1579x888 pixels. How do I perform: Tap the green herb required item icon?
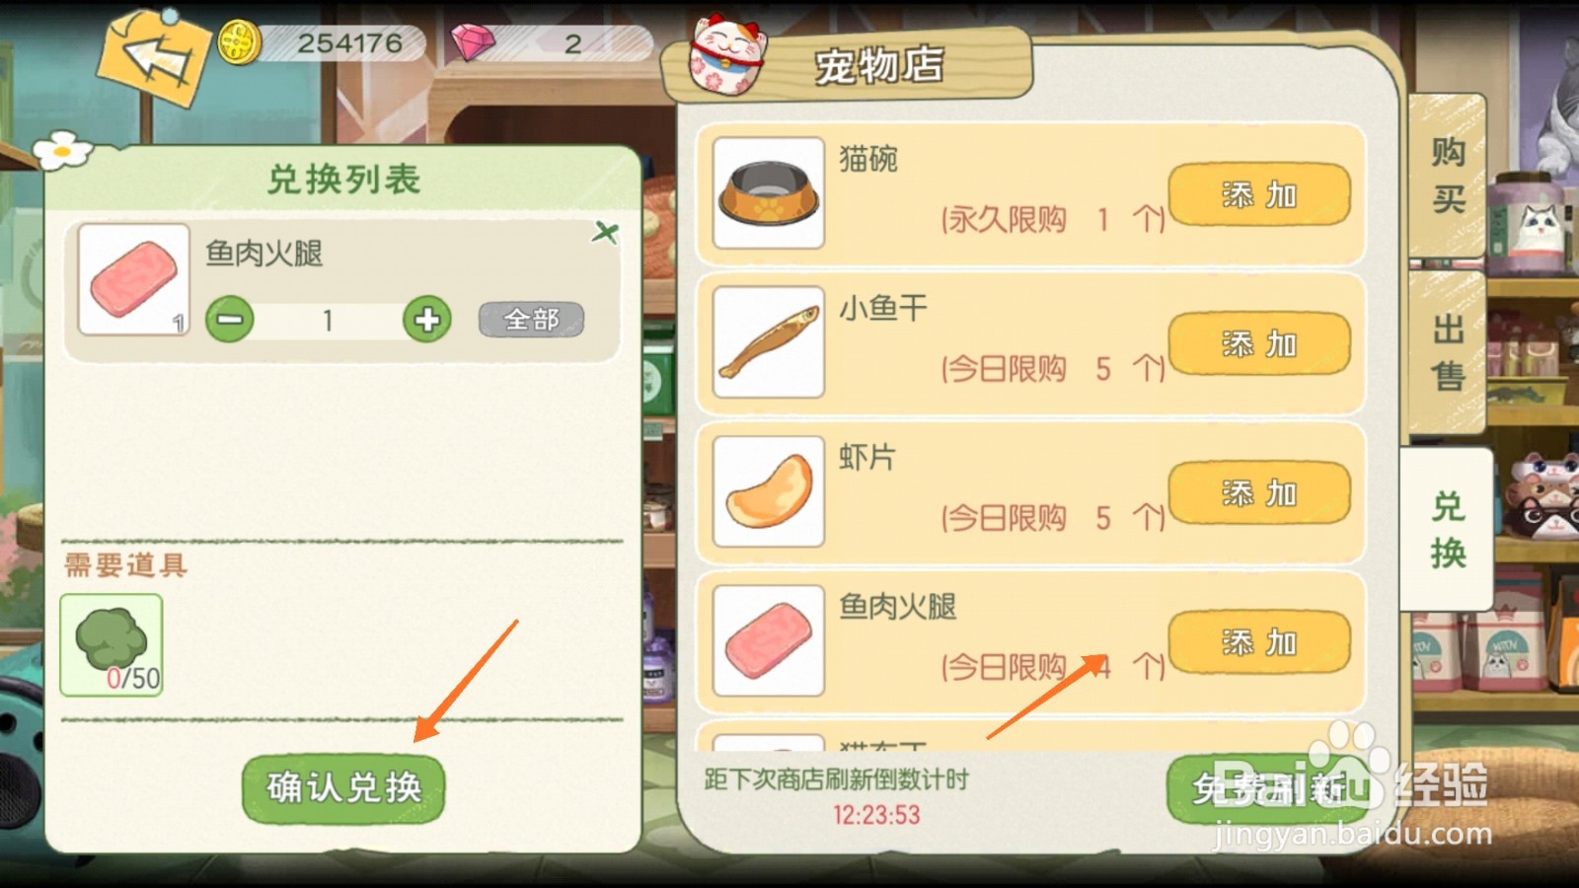pyautogui.click(x=112, y=645)
